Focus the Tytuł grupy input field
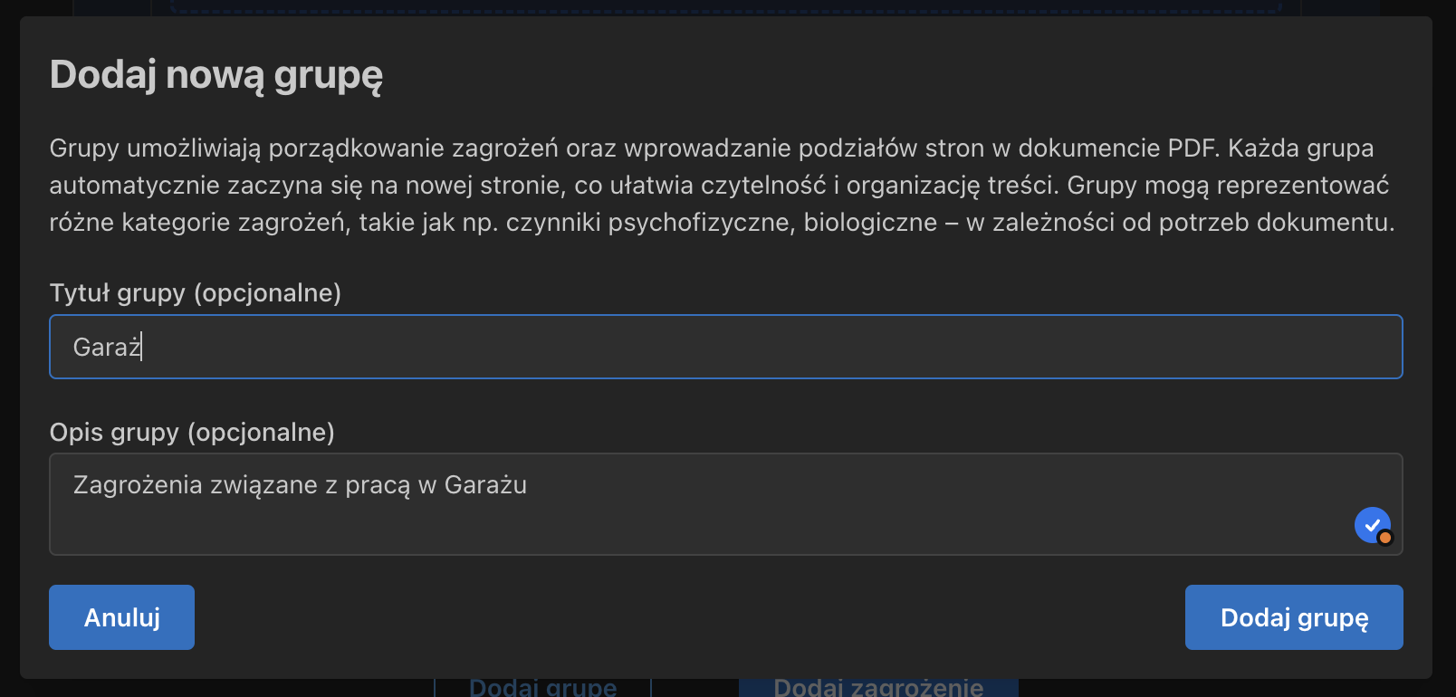This screenshot has height=697, width=1456. (x=726, y=347)
